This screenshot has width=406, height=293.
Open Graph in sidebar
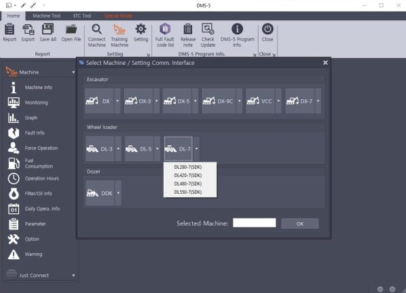(31, 118)
